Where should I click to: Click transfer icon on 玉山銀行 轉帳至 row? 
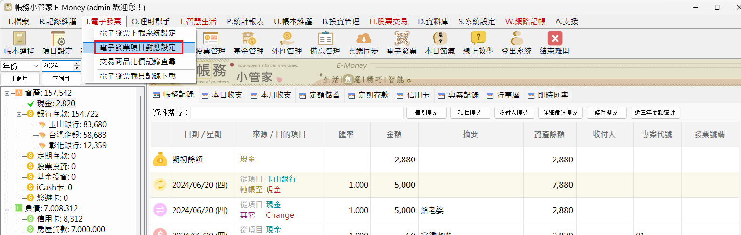pyautogui.click(x=160, y=185)
